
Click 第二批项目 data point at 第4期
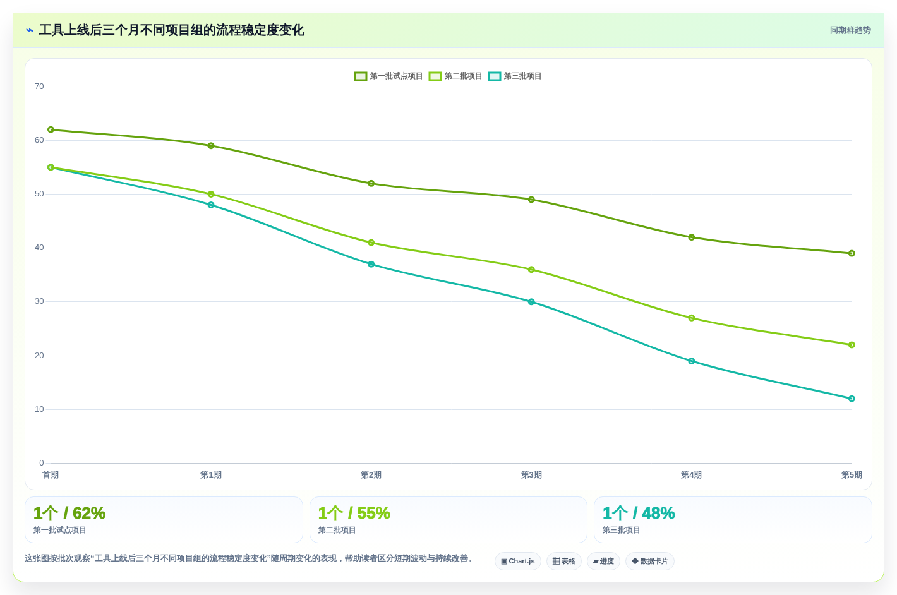(x=692, y=318)
